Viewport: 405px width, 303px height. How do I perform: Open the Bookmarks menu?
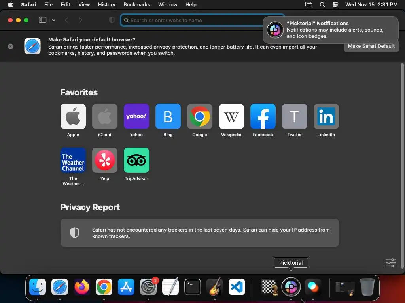136,5
